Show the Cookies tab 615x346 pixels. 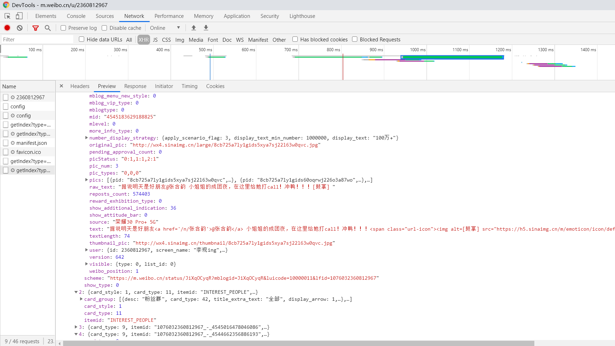[215, 86]
